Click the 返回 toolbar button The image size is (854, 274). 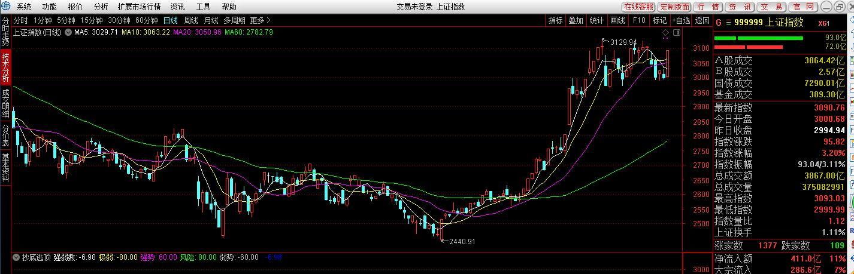(x=702, y=20)
